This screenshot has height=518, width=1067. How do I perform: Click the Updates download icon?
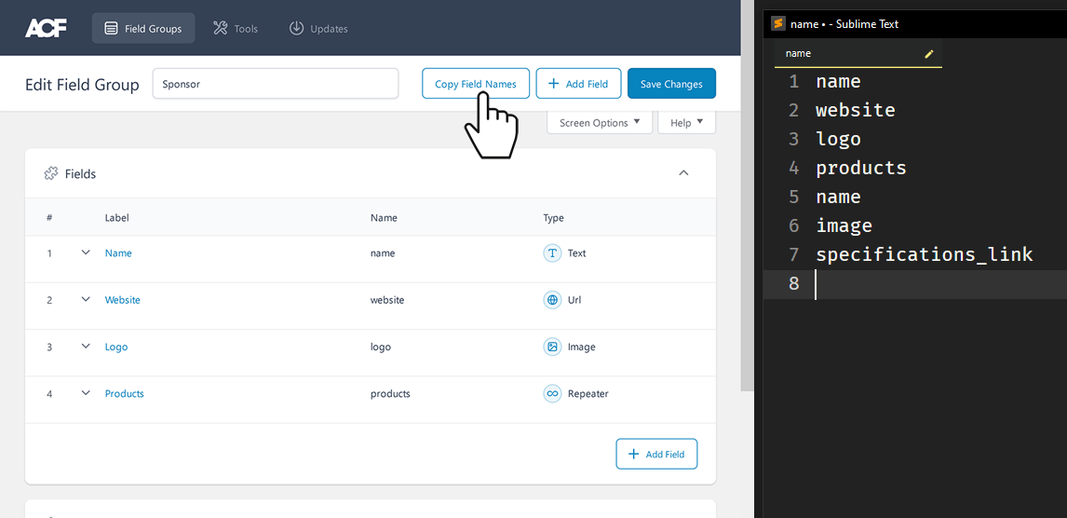(296, 28)
